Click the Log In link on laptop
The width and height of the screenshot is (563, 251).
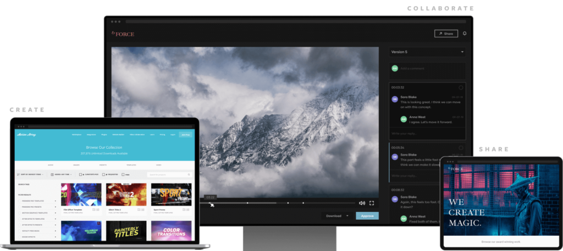(173, 135)
